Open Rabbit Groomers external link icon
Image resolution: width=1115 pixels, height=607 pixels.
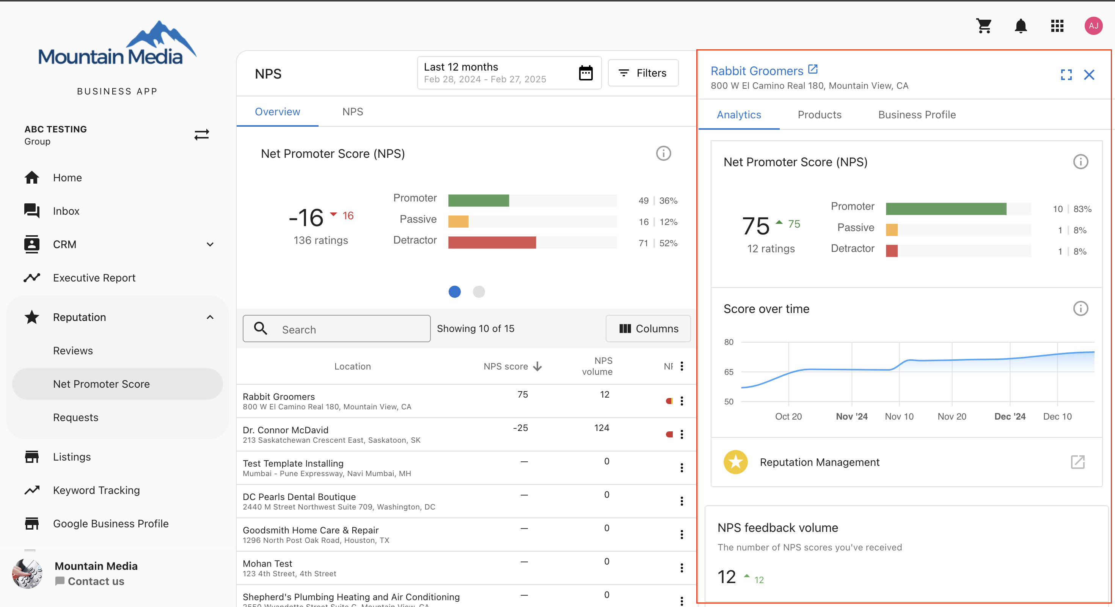point(813,69)
